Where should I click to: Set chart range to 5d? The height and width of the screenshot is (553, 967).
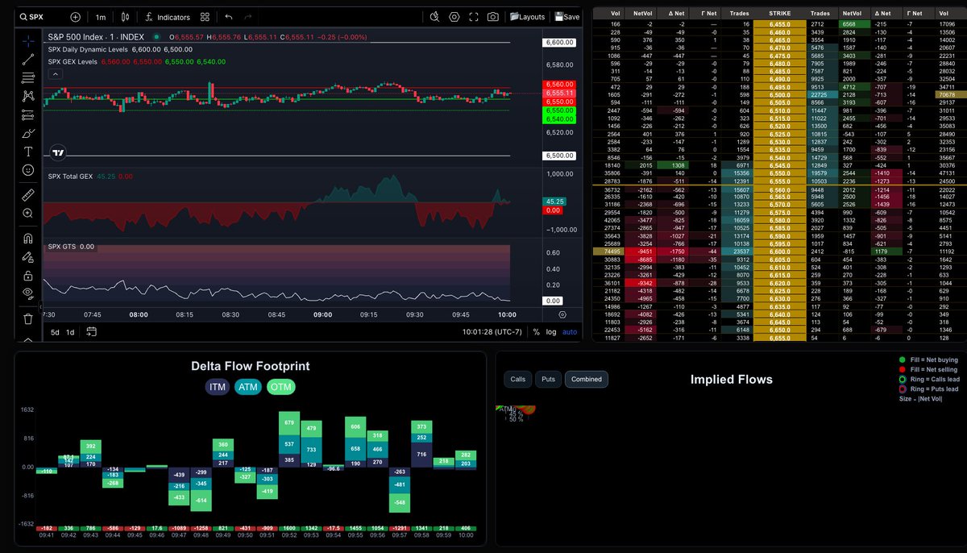click(x=55, y=331)
